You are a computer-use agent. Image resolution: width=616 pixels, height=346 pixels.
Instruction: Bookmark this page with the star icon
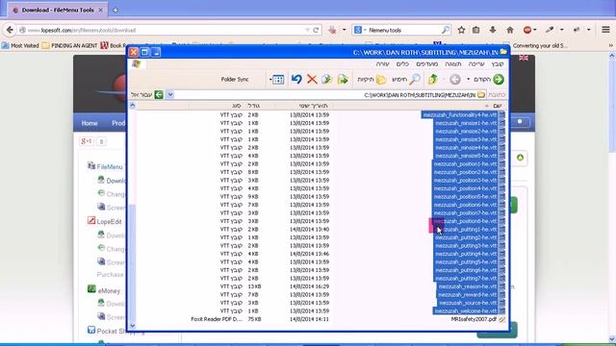462,30
